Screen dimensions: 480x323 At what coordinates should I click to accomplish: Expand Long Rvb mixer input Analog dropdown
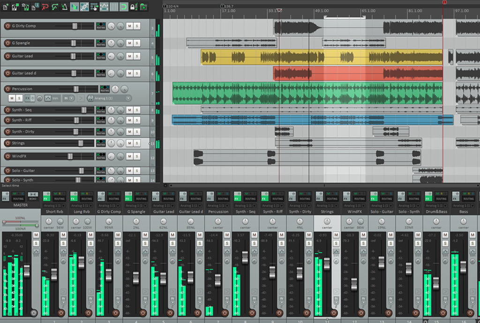pos(82,206)
